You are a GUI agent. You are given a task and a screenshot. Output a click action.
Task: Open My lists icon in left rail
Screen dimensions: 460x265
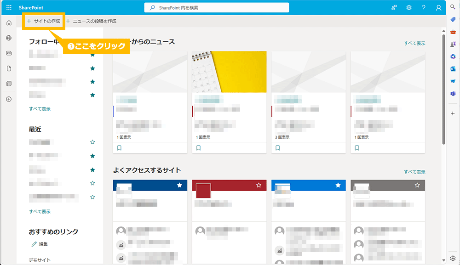pos(9,84)
